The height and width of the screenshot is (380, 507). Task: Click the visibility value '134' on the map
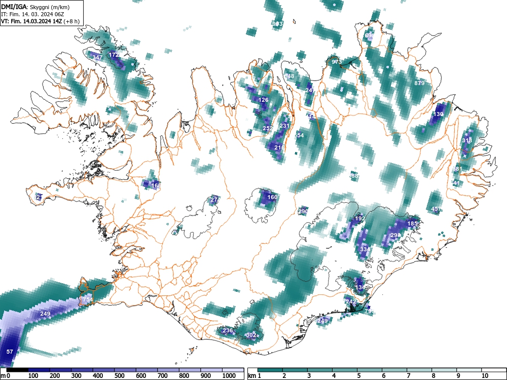coord(360,287)
